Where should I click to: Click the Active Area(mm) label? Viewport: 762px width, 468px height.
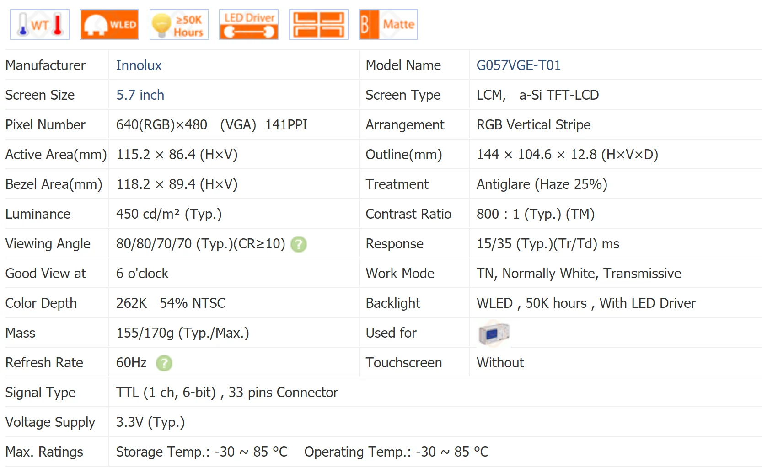(x=56, y=155)
